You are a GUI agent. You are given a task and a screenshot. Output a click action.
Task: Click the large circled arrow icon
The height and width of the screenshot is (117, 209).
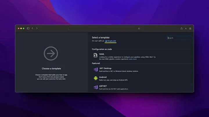51,53
